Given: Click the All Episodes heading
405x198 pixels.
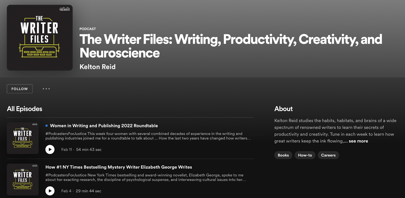Looking at the screenshot, I should click(25, 109).
